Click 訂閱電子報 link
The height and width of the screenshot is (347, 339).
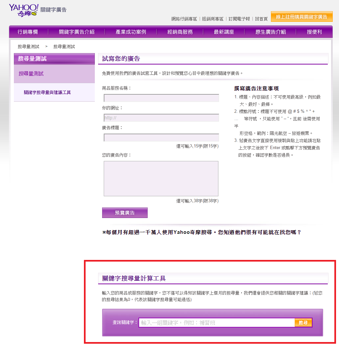point(239,19)
